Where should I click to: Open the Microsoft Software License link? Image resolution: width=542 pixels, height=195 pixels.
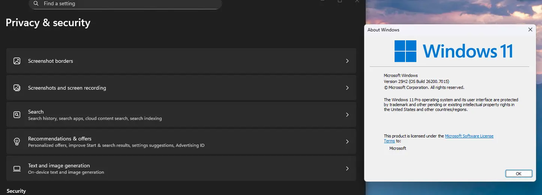469,136
